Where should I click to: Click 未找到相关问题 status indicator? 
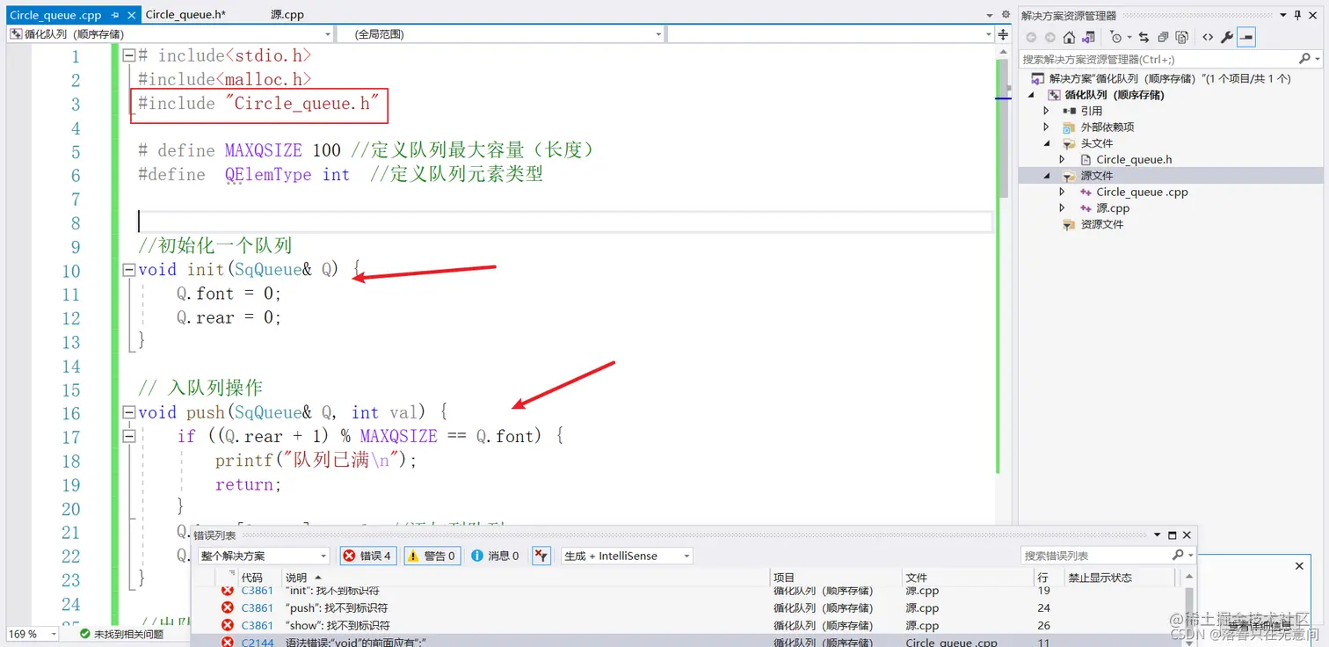tap(120, 634)
